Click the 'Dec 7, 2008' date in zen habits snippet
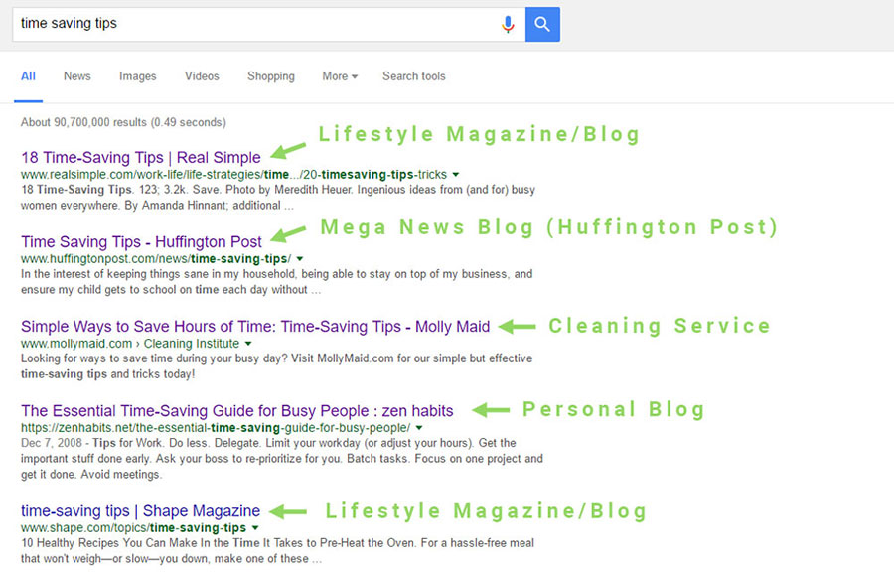894x573 pixels. (52, 443)
